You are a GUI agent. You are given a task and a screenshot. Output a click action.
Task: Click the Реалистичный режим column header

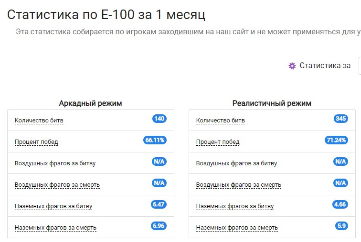[272, 103]
